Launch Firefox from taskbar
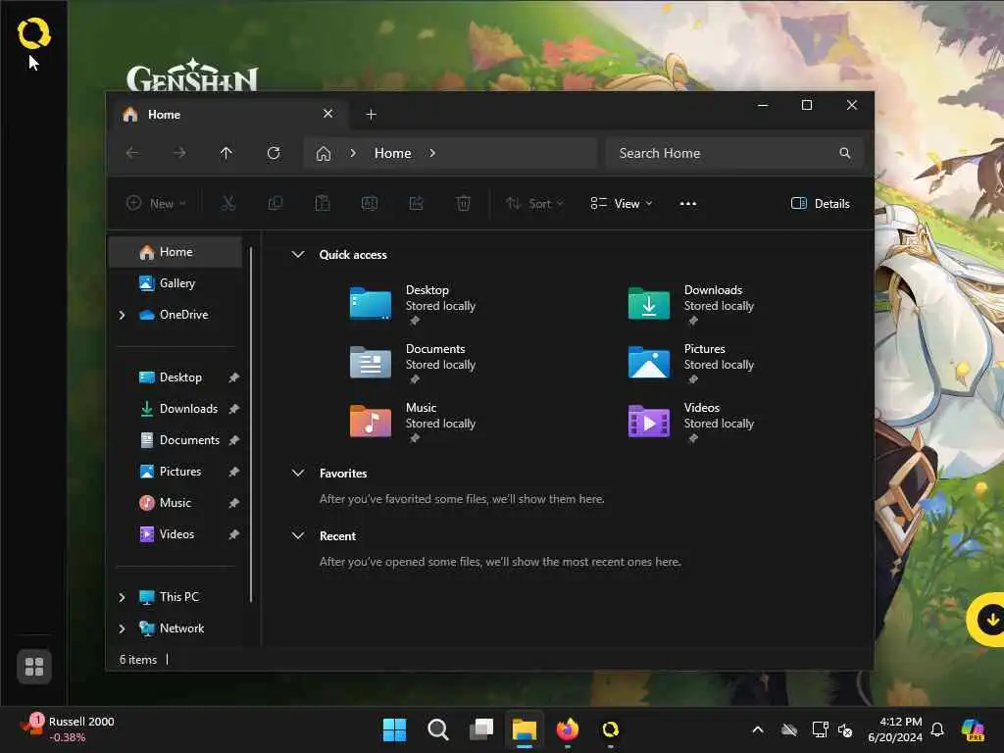This screenshot has width=1004, height=753. (568, 729)
